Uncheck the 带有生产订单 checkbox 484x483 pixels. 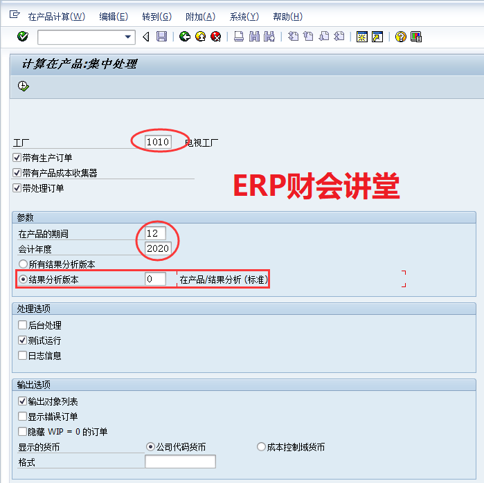(17, 158)
